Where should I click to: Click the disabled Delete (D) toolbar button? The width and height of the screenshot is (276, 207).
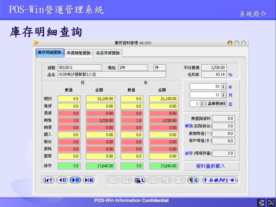[x=153, y=180]
